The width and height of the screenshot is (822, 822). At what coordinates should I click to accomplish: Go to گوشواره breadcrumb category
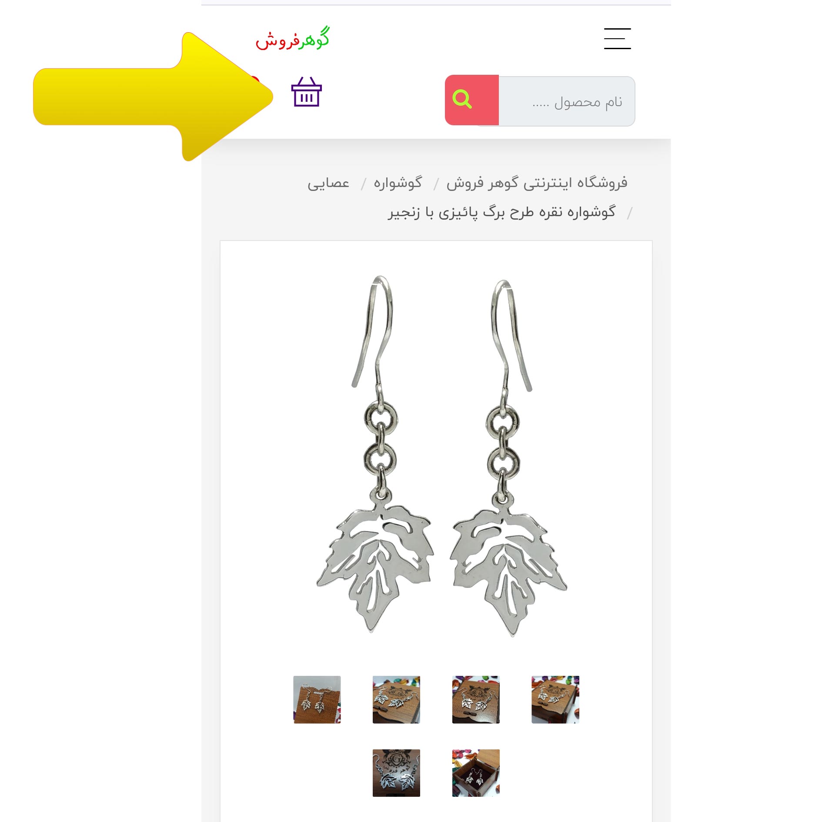tap(398, 183)
